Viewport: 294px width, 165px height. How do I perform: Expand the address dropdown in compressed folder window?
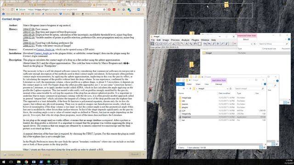click(x=251, y=44)
